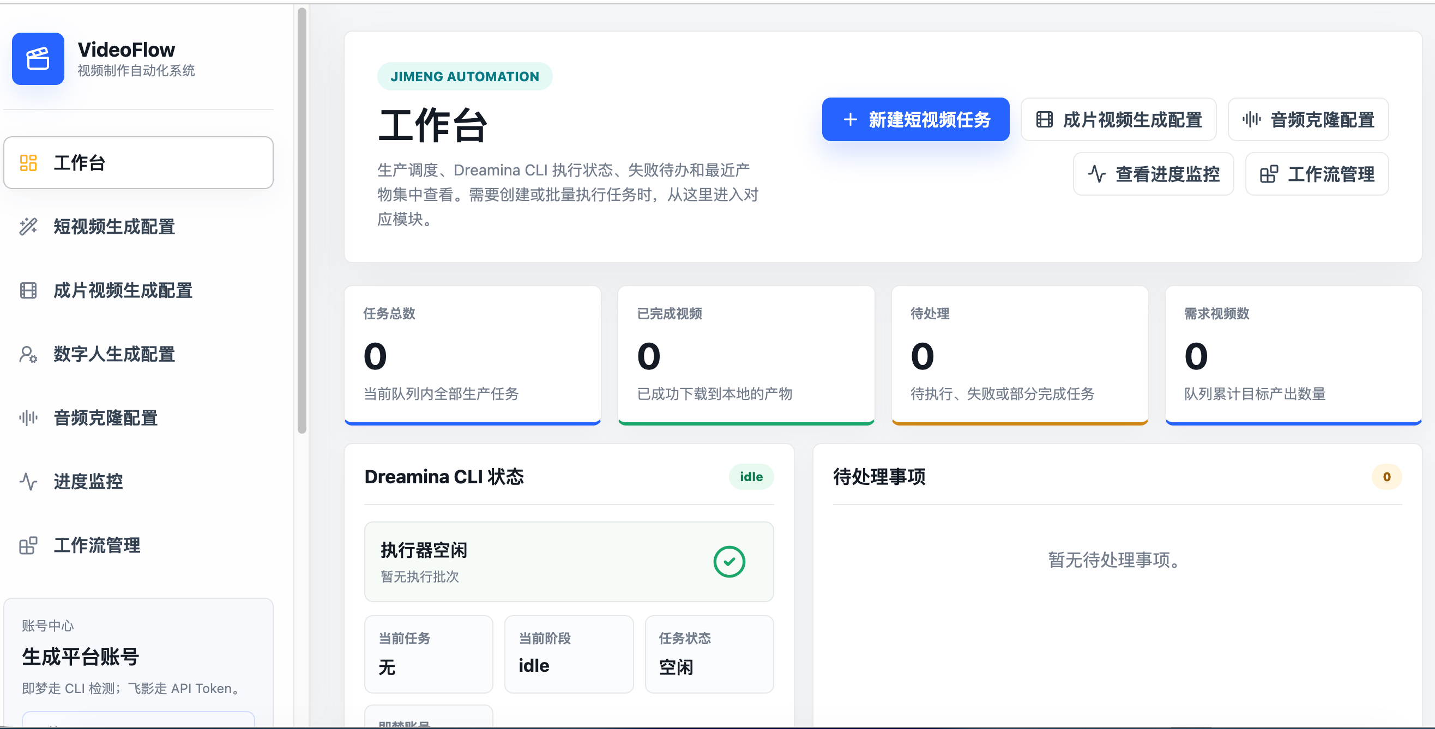Screen dimensions: 1435x729
Task: Click the idle status badge
Action: pos(751,476)
